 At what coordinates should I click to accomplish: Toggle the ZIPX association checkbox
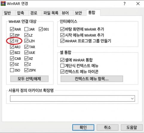coord(26,70)
